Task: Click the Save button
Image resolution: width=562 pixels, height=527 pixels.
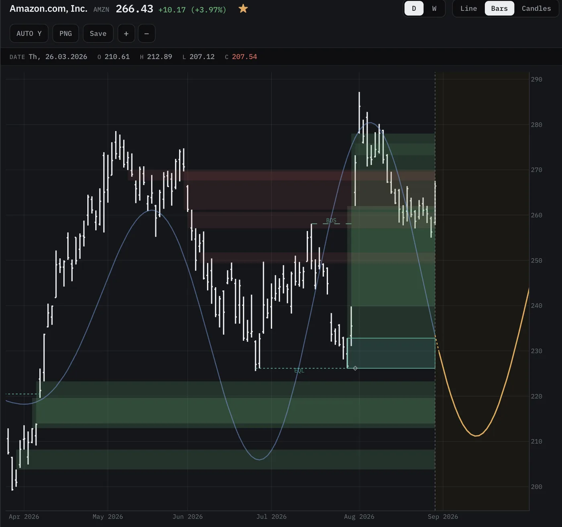Action: 98,33
